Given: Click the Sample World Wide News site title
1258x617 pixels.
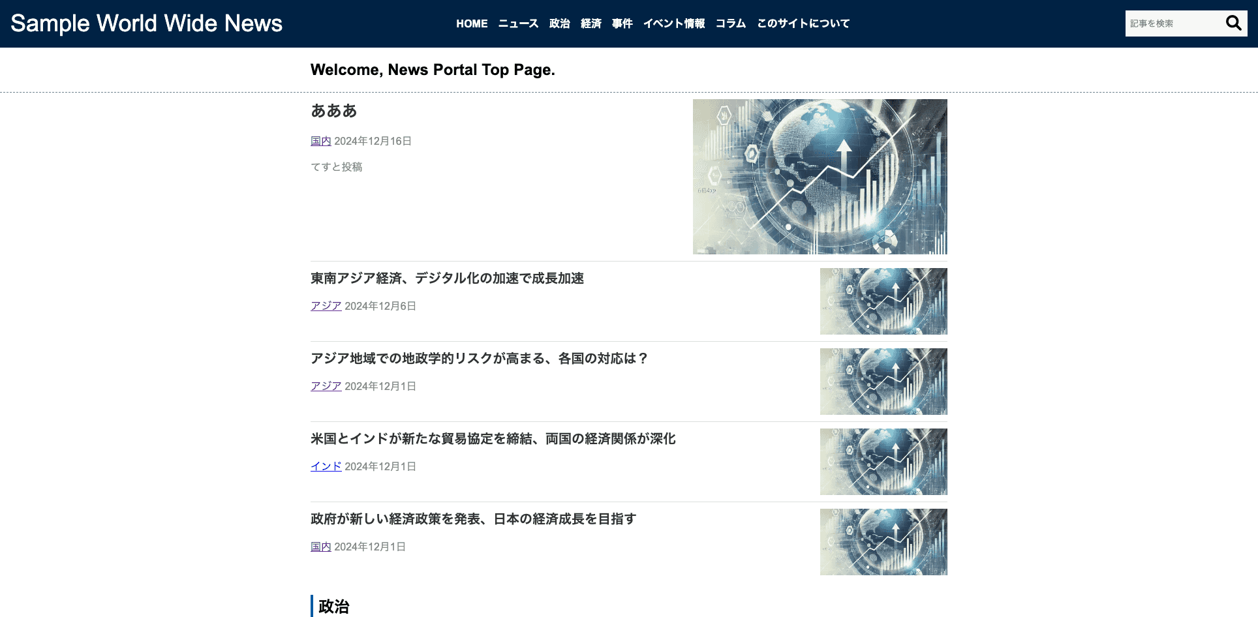Looking at the screenshot, I should [146, 23].
